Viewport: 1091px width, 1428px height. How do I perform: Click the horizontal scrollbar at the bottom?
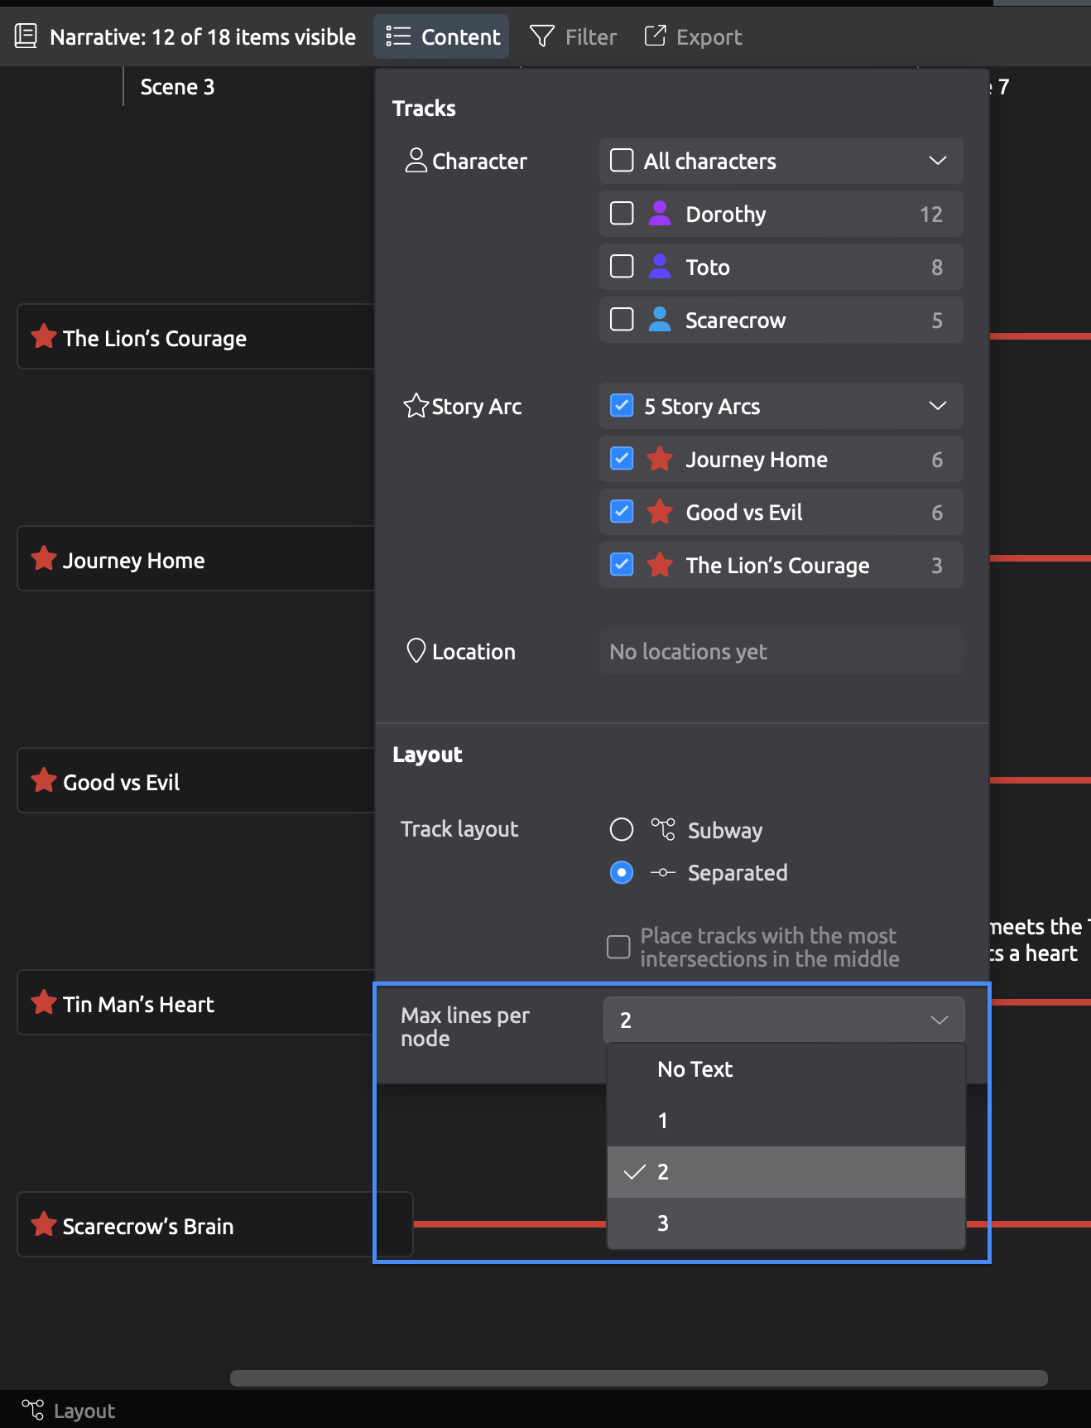[638, 1378]
